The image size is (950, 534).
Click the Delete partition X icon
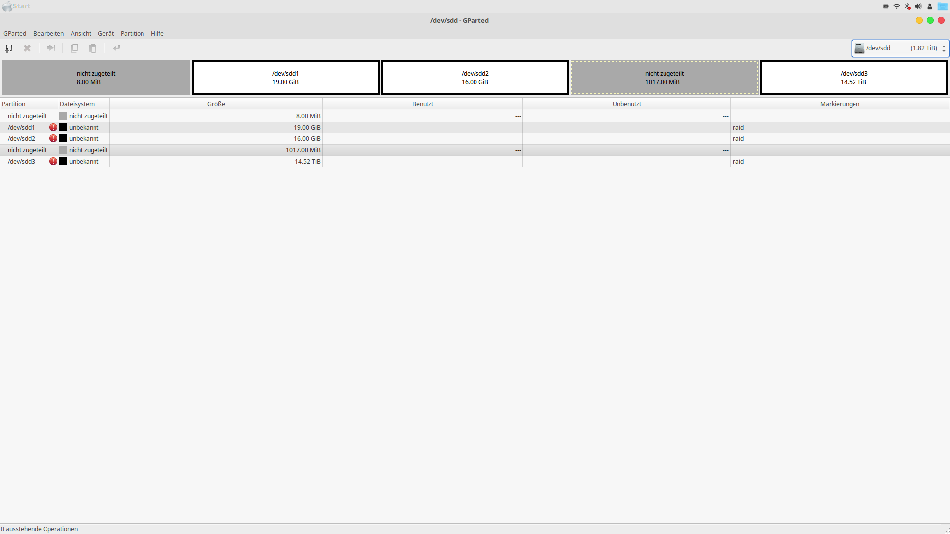(x=27, y=48)
